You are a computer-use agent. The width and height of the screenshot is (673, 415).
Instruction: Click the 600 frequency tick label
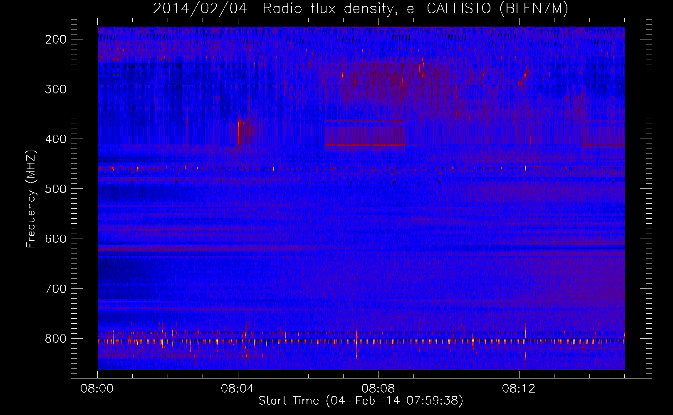(56, 239)
